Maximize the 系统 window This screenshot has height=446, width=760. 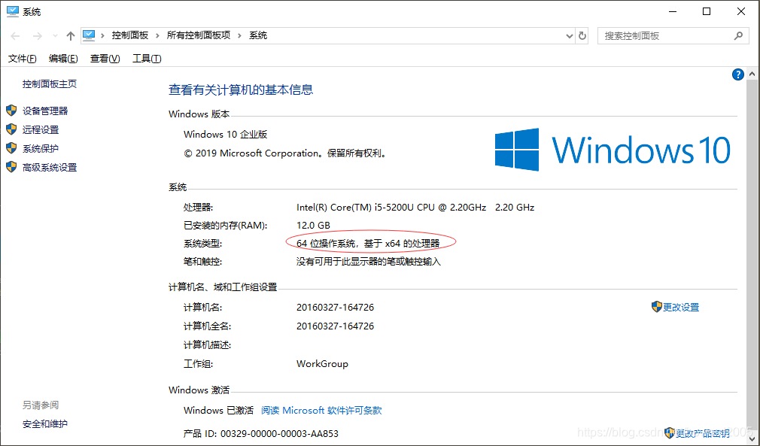pos(707,11)
